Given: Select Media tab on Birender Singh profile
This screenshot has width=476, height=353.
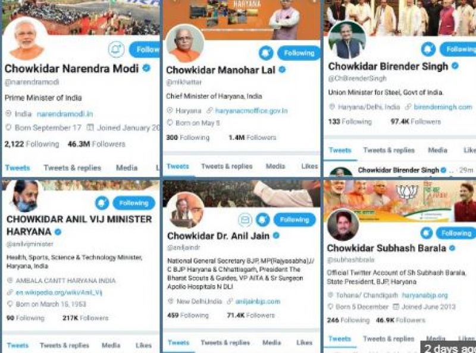Looking at the screenshot, I should coord(437,150).
